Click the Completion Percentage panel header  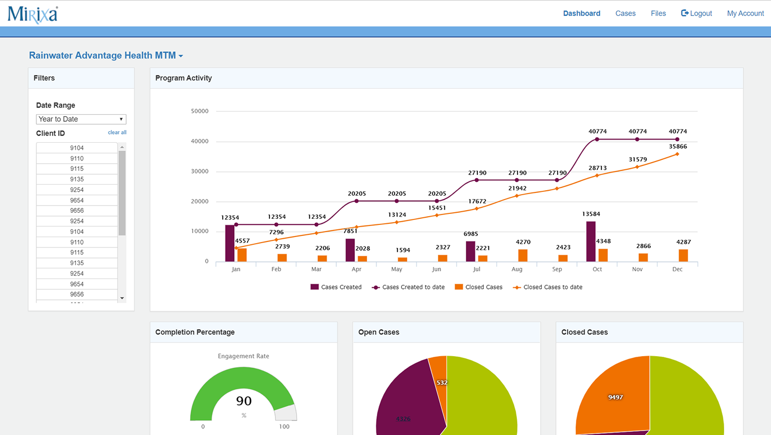(x=244, y=332)
